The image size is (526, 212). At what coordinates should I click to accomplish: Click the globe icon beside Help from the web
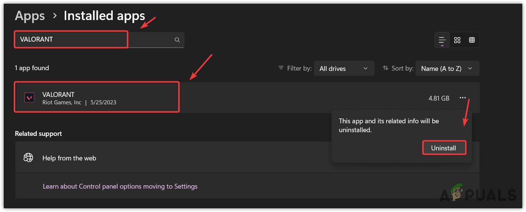point(29,158)
